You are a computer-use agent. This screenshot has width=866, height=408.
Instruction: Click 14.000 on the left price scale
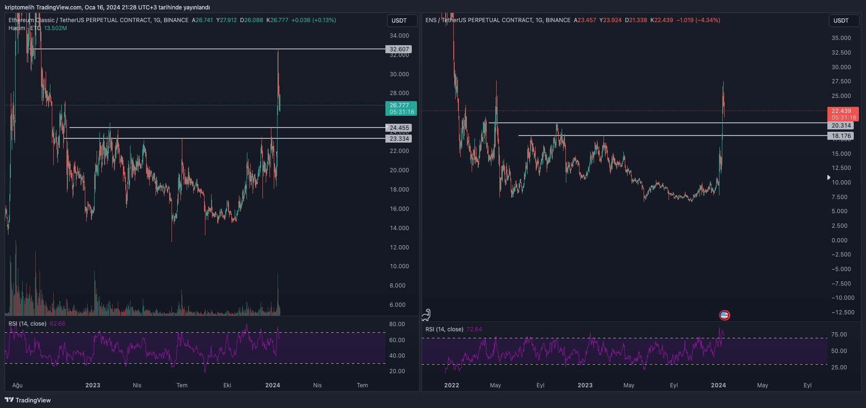click(399, 228)
